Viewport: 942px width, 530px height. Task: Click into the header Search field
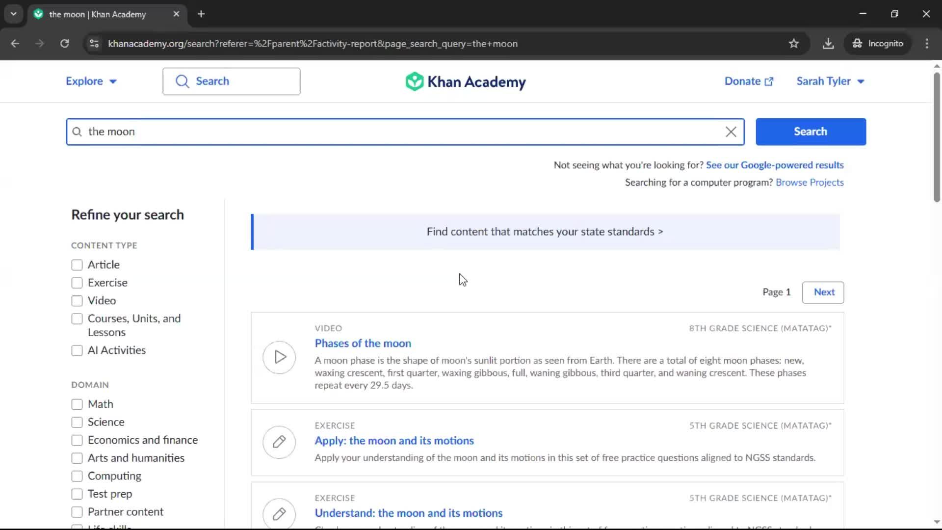232,81
